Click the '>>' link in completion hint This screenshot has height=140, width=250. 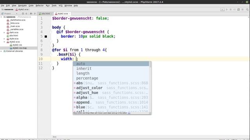(x=129, y=113)
